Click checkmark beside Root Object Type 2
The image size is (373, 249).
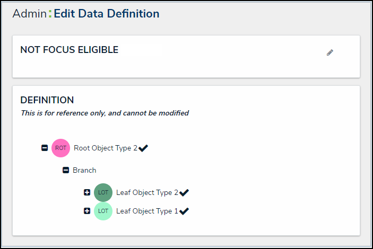point(143,148)
